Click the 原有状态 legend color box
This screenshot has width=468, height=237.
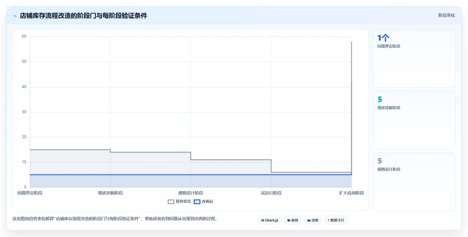point(171,201)
